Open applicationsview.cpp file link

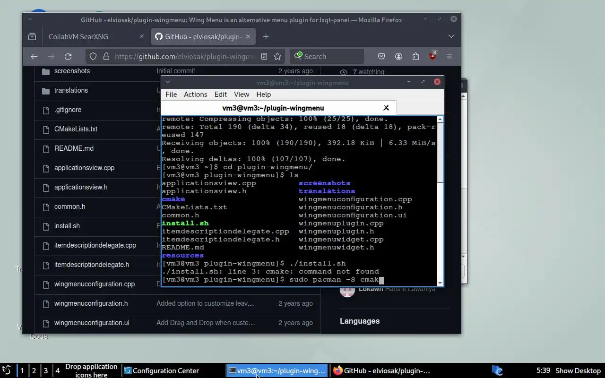(x=84, y=168)
